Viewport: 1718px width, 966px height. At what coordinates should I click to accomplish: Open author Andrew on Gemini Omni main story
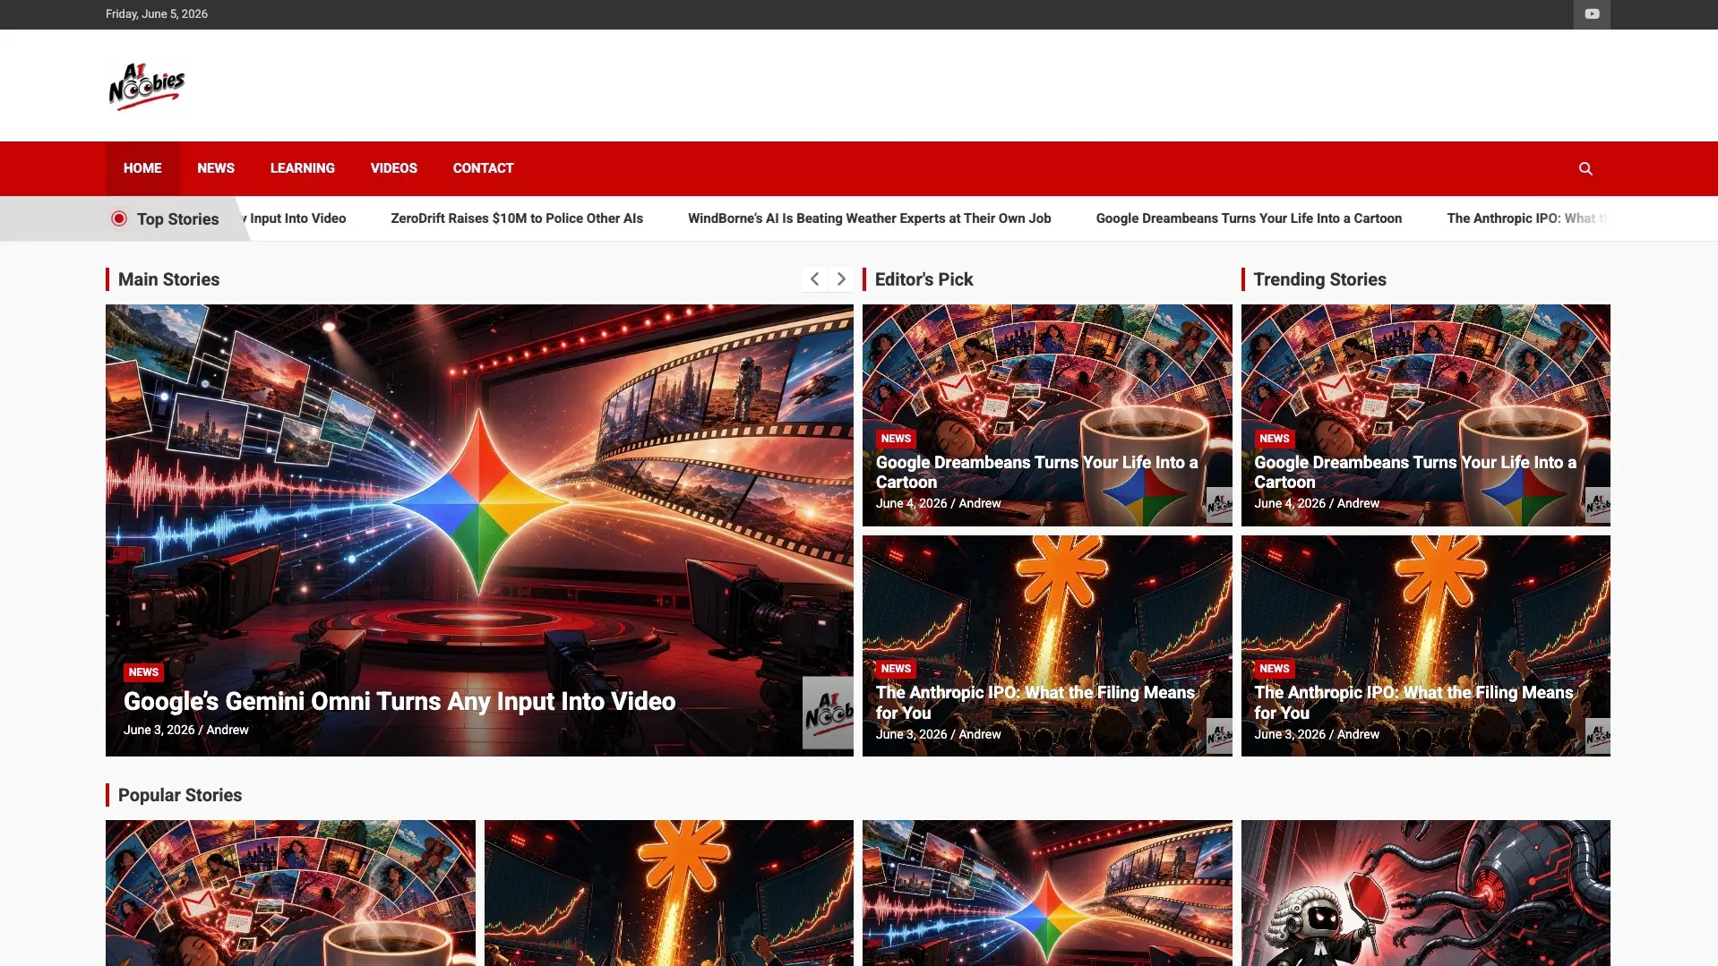coord(228,730)
